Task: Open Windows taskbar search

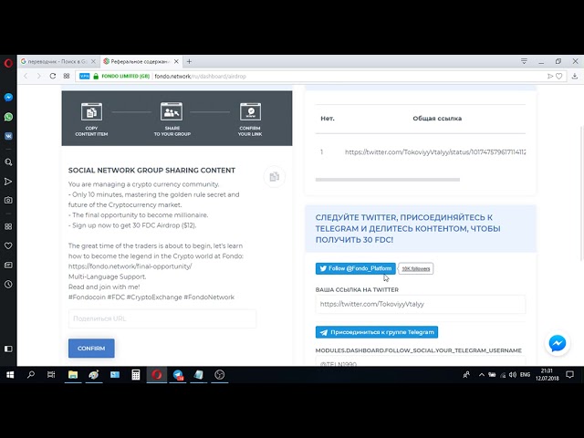Action: pyautogui.click(x=31, y=375)
